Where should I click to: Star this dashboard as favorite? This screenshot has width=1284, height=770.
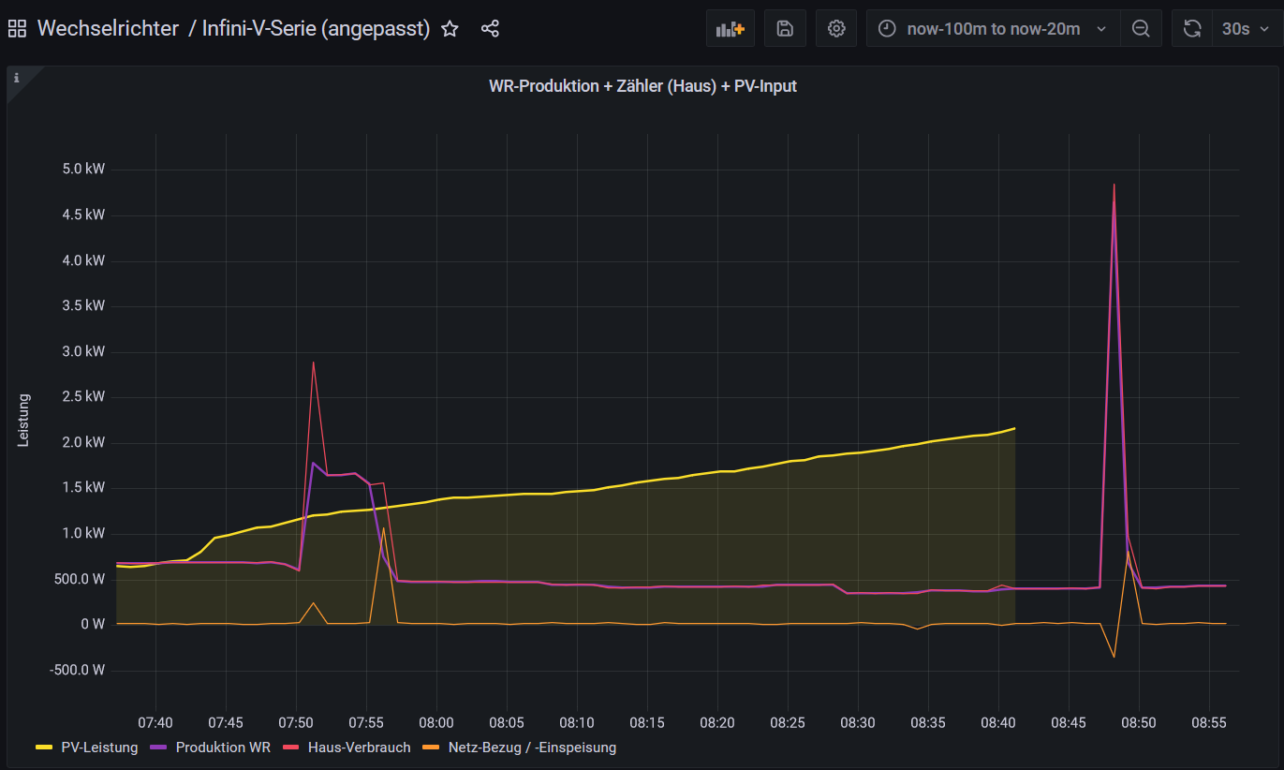[450, 29]
